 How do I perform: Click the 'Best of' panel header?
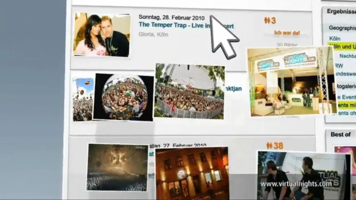pyautogui.click(x=341, y=134)
